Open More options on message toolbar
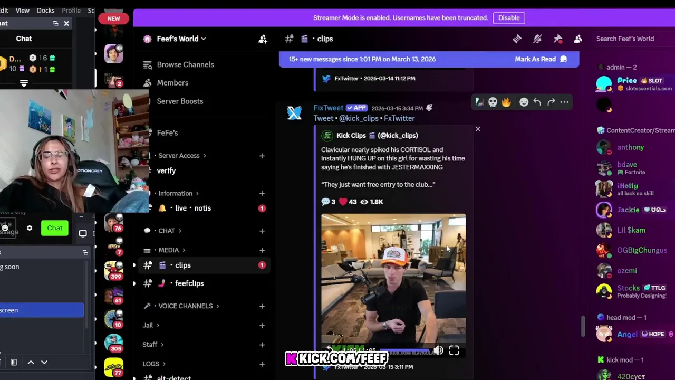 tap(564, 102)
